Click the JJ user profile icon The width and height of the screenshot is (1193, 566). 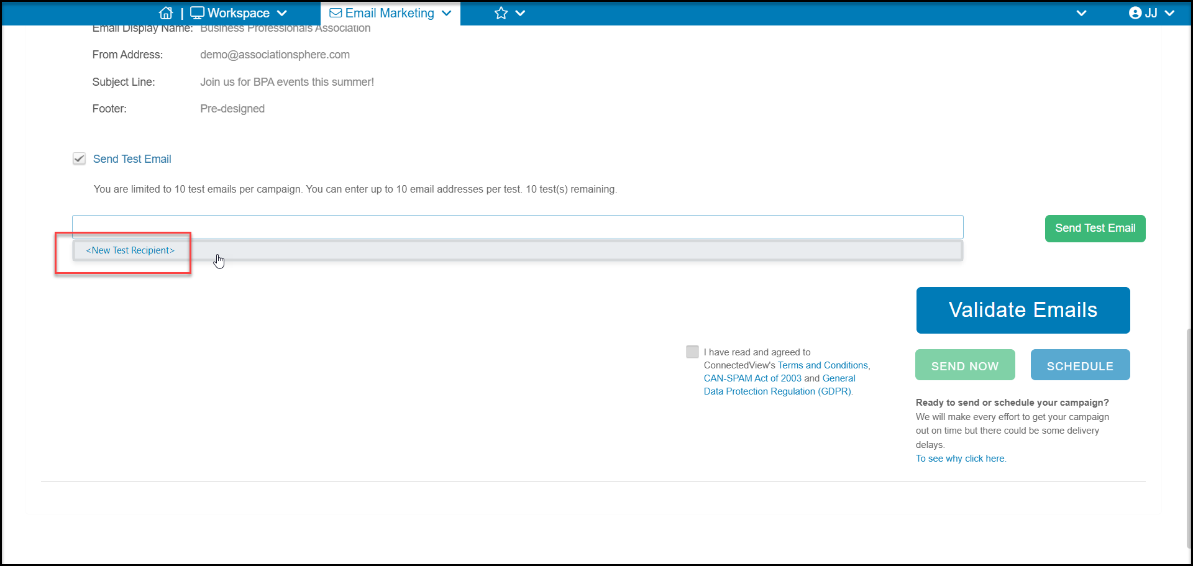[1135, 13]
